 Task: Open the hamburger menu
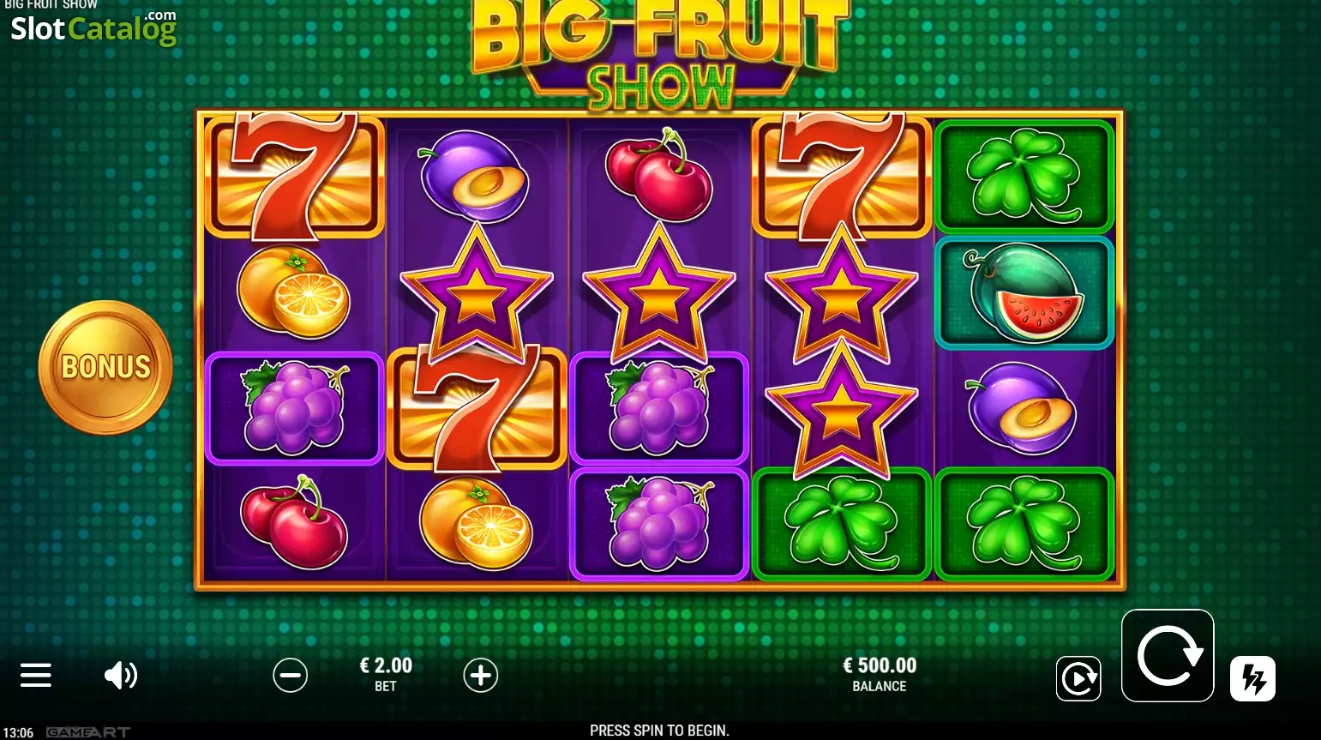pos(36,676)
